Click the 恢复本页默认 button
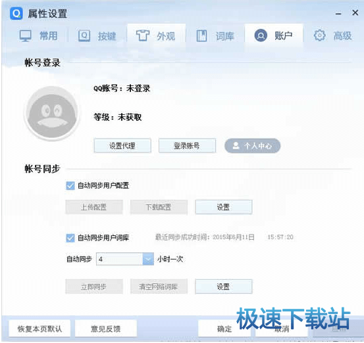The image size is (364, 343). tap(39, 329)
